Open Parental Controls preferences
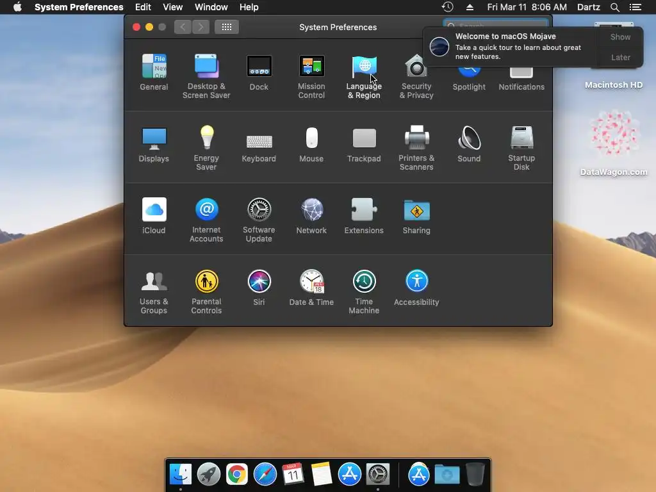Screen dimensions: 656x492 pos(206,292)
